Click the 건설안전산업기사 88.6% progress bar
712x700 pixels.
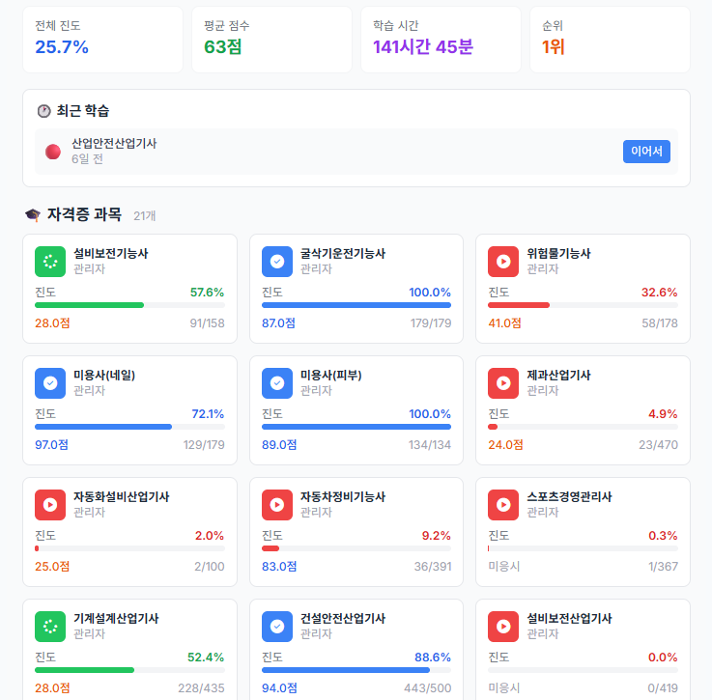point(356,670)
